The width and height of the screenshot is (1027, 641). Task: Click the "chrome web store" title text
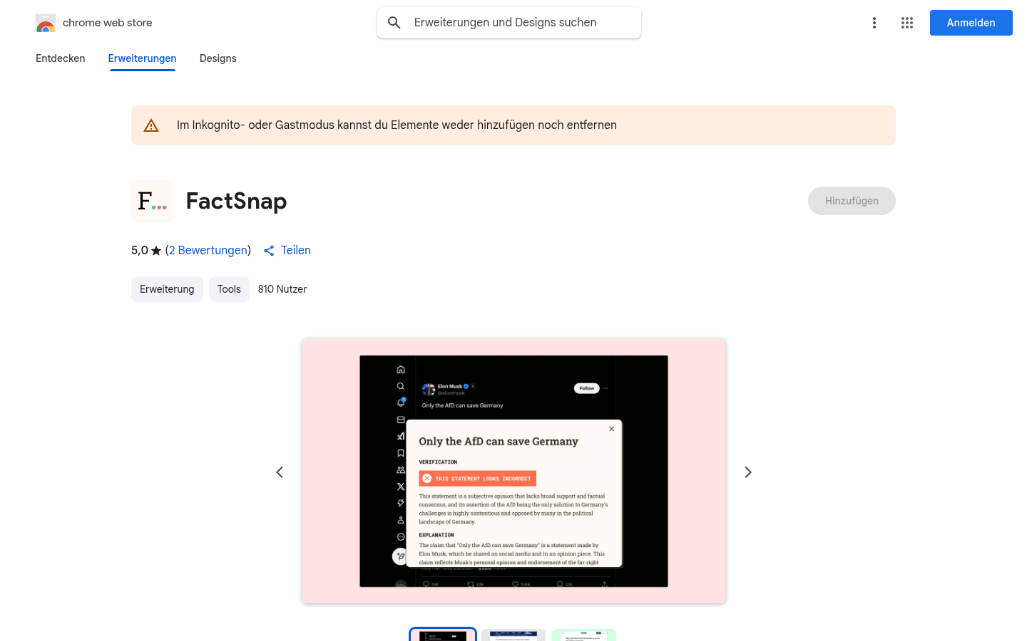(x=108, y=23)
